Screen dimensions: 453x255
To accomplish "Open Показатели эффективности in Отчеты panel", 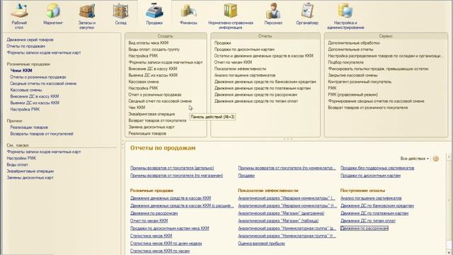I will (240, 69).
